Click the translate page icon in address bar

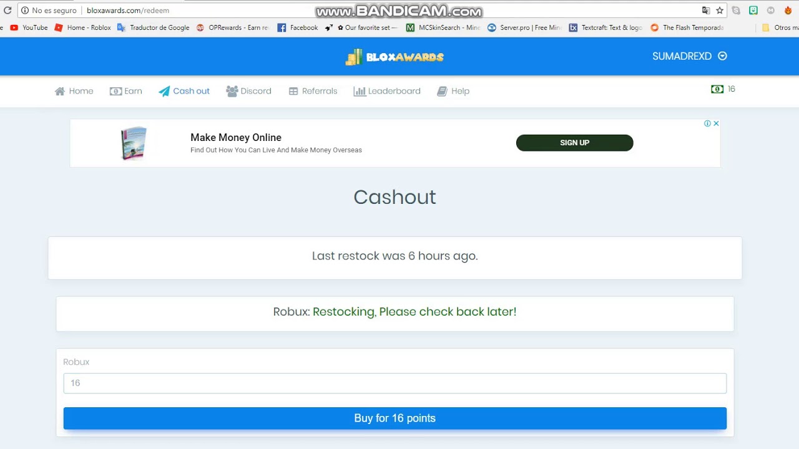coord(706,11)
